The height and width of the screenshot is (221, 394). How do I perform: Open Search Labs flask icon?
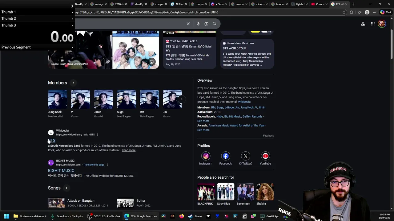[x=363, y=24]
